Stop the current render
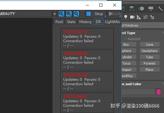This screenshot has height=113, width=164. 96,14
